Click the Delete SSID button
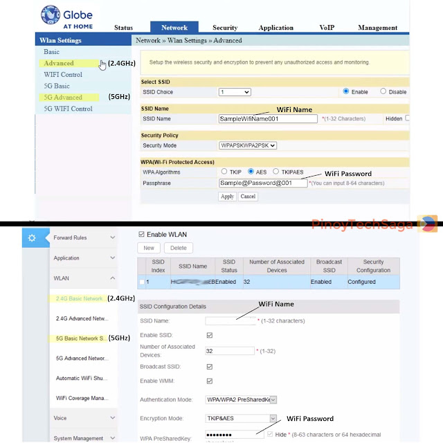This screenshot has height=443, width=443. click(179, 248)
